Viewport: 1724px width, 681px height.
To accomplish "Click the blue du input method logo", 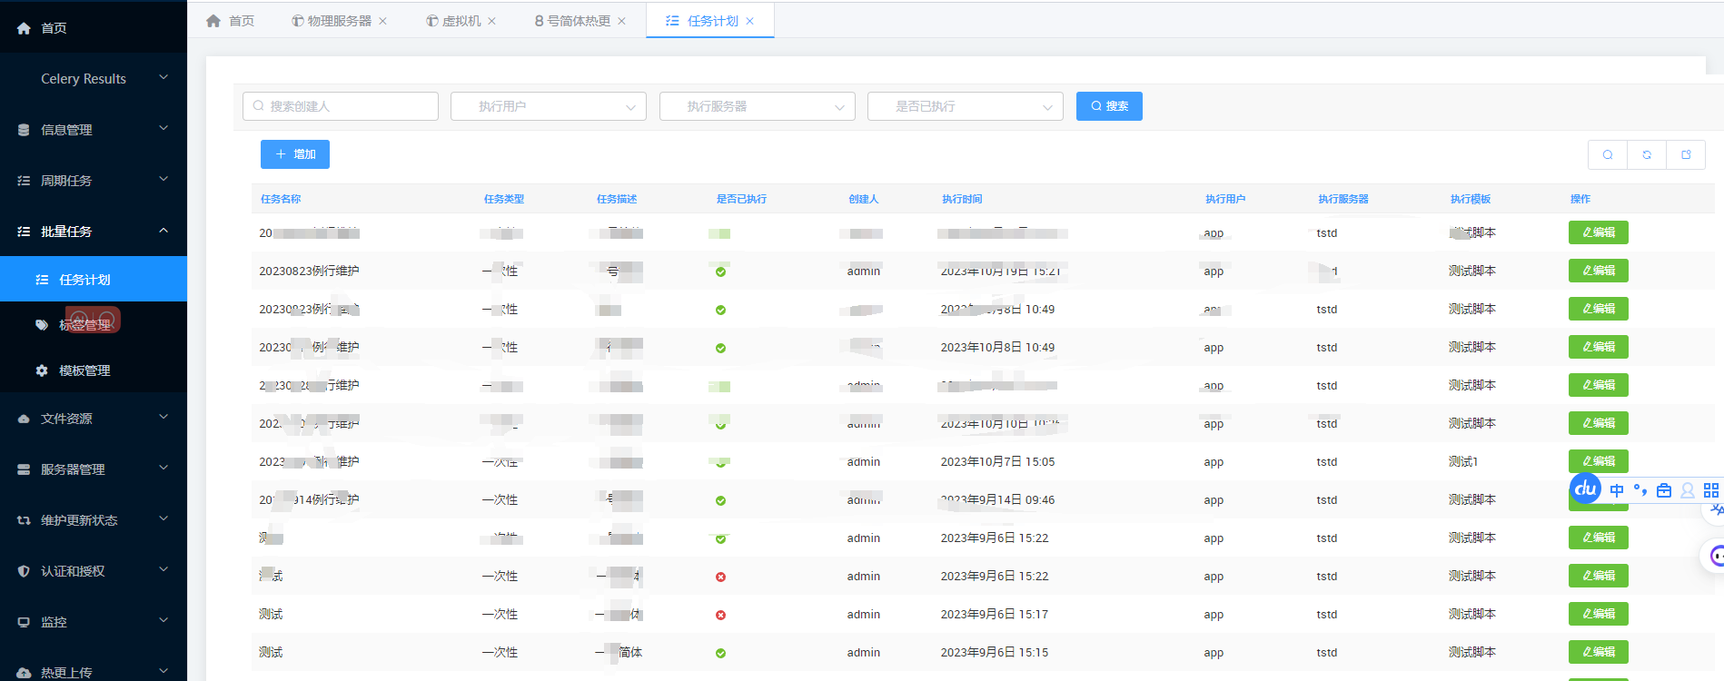I will tap(1586, 489).
